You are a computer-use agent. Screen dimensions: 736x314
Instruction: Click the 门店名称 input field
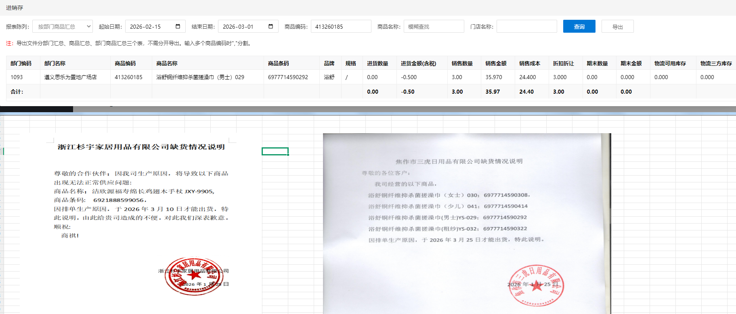coord(526,27)
